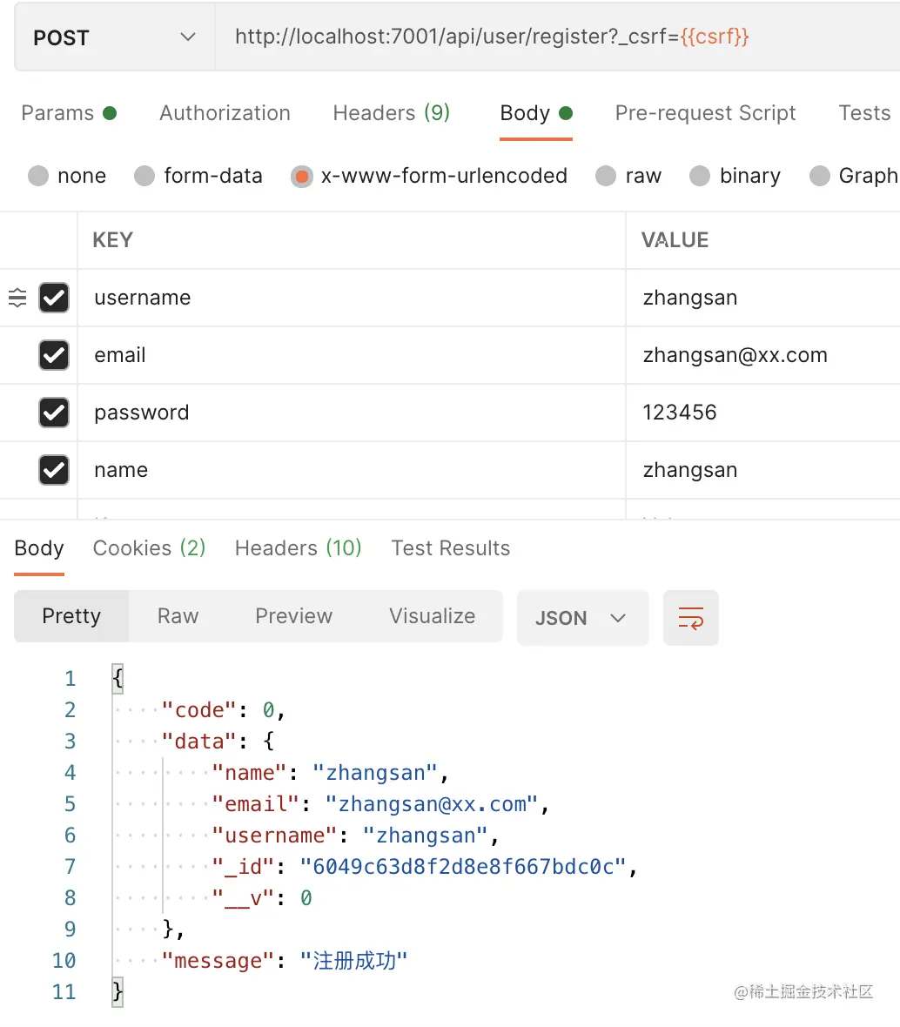The height and width of the screenshot is (1027, 900).
Task: Click the Preview response view button
Action: click(293, 616)
